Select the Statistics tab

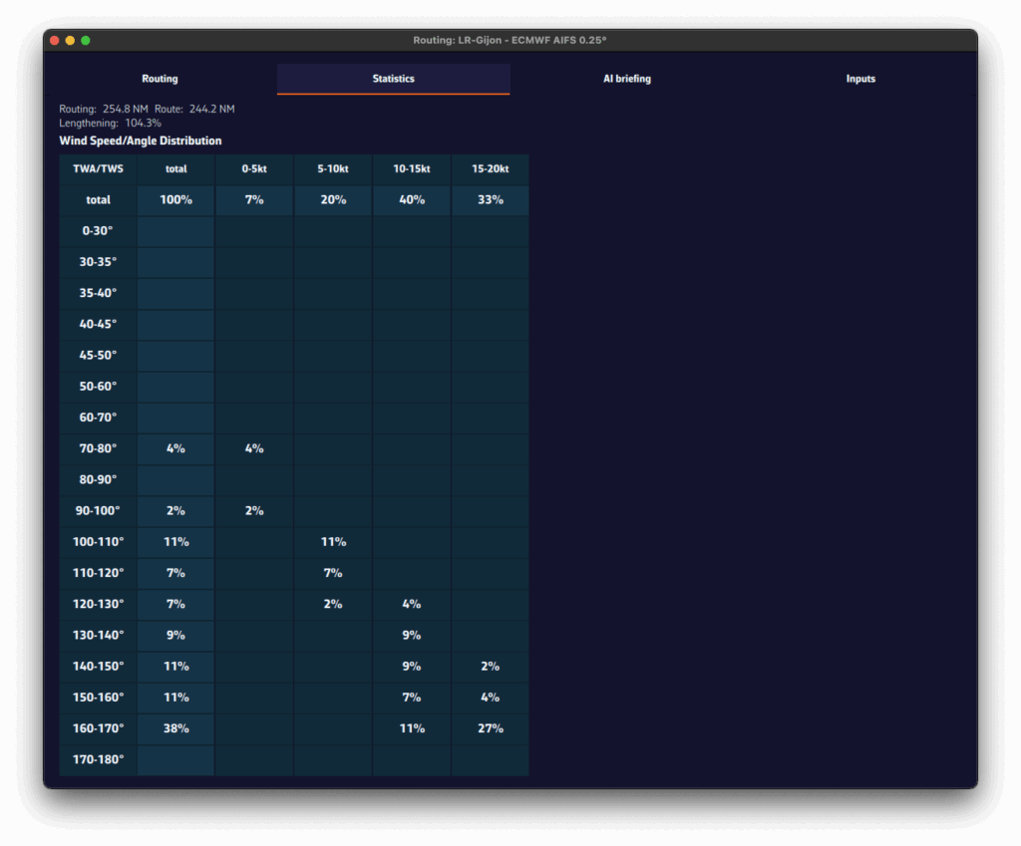[x=393, y=79]
